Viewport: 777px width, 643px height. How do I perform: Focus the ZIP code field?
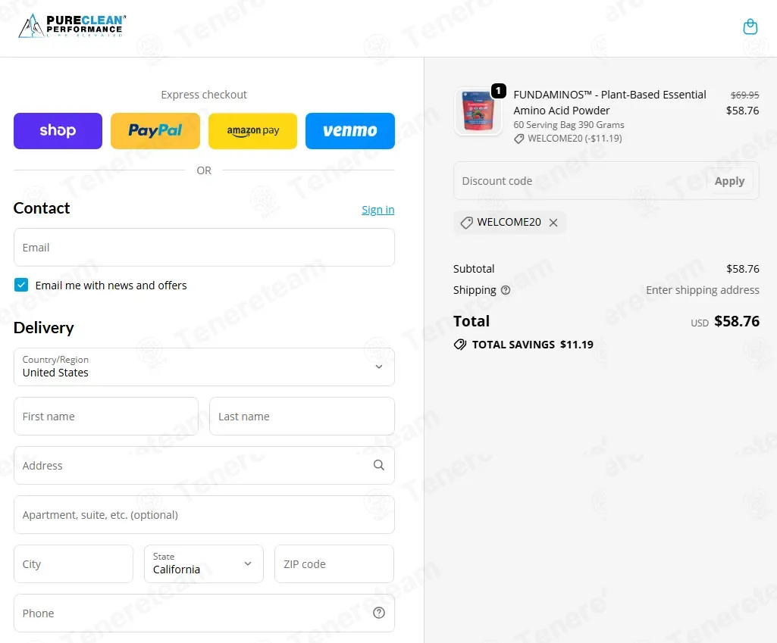click(334, 563)
